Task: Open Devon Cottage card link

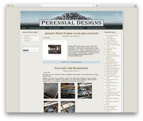Action: coord(110,108)
